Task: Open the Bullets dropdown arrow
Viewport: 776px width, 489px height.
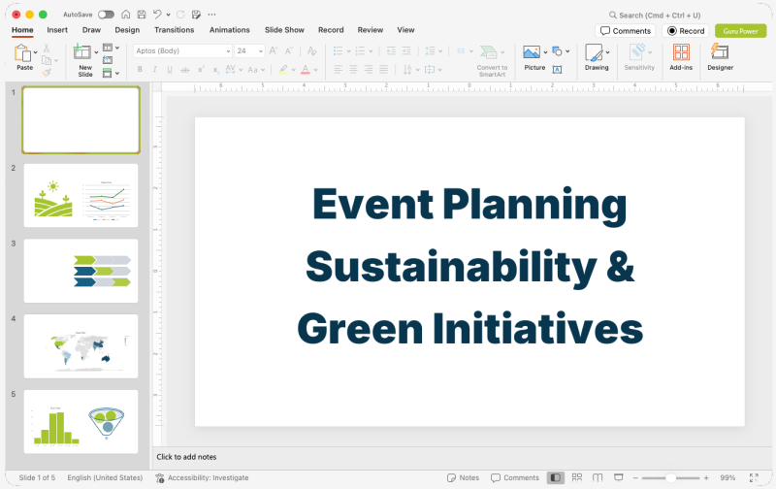Action: [x=348, y=51]
